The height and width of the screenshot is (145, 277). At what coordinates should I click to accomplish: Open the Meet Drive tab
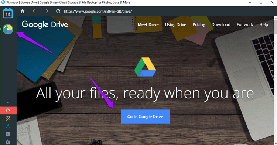[148, 24]
